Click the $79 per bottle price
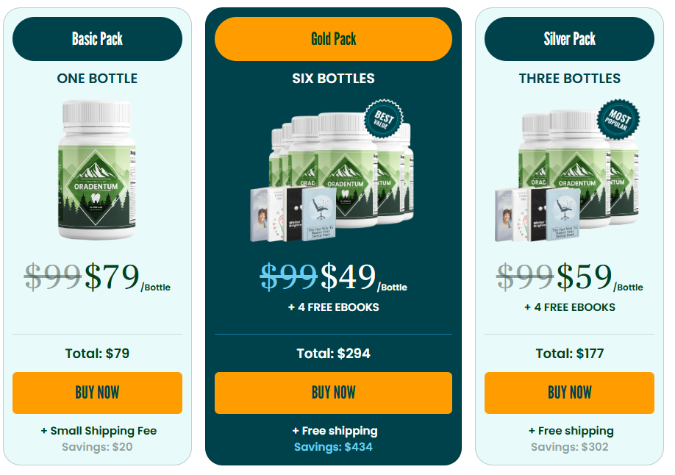The image size is (675, 475). pos(127,277)
